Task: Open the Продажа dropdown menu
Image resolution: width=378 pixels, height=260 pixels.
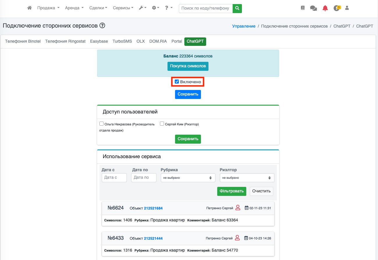Action: (48, 8)
